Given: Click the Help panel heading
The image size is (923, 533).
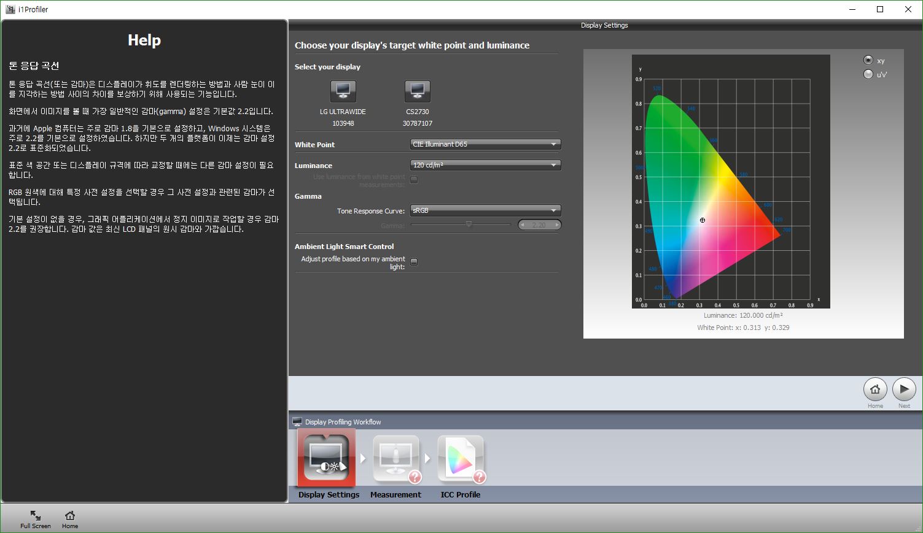Looking at the screenshot, I should (144, 40).
